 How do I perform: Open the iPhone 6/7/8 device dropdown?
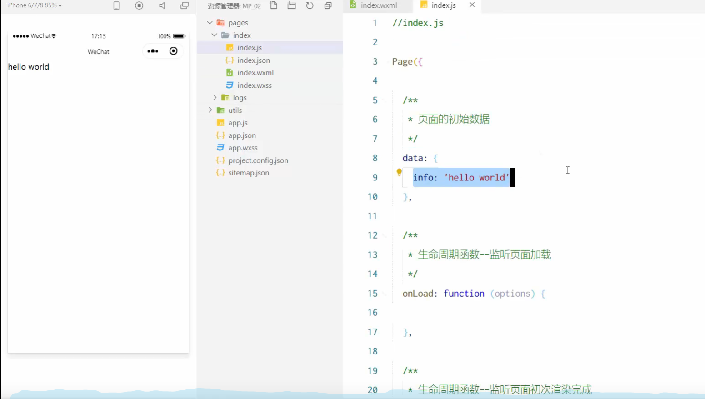coord(35,5)
